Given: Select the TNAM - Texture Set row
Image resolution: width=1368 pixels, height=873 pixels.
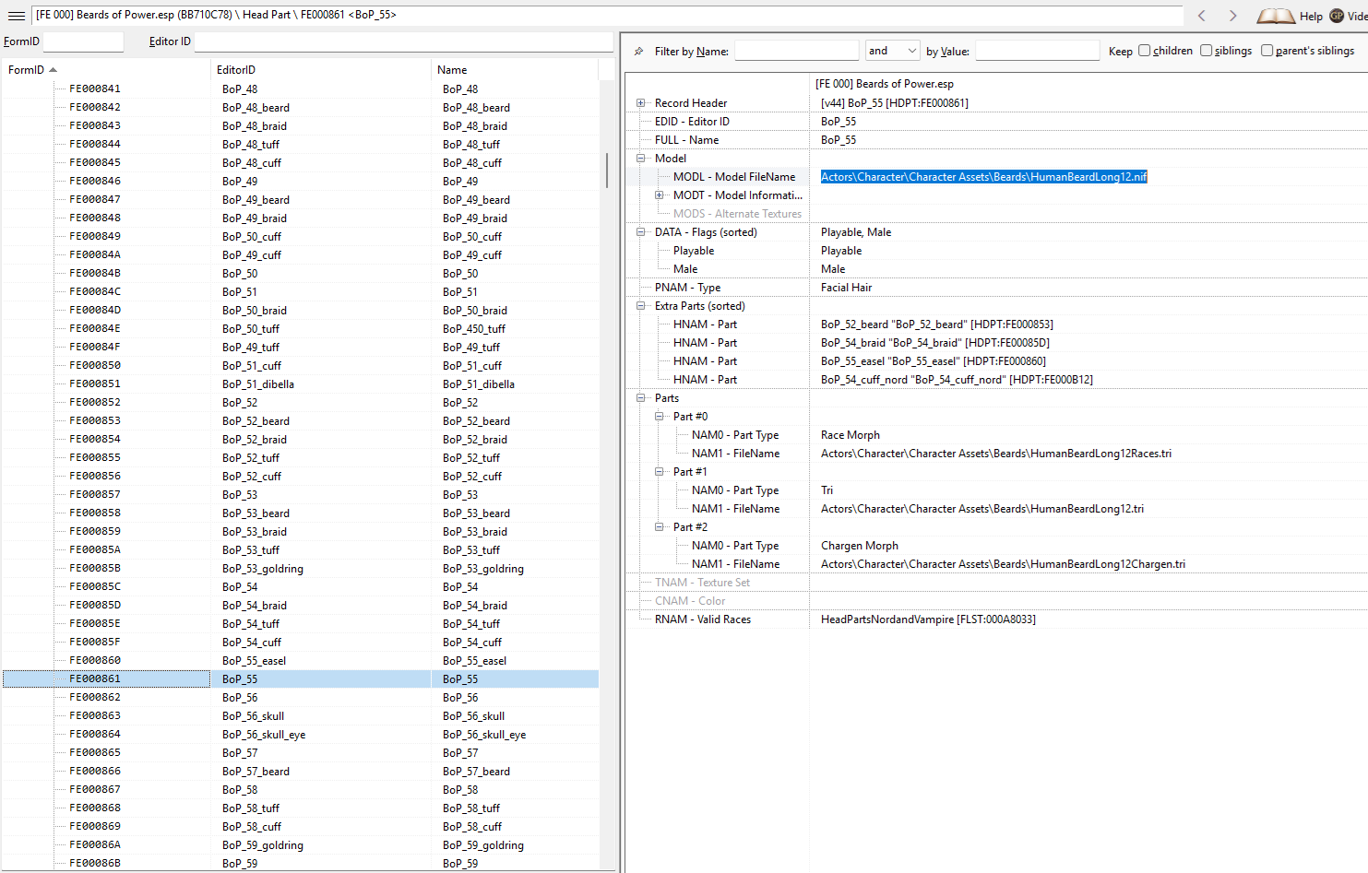Looking at the screenshot, I should (x=996, y=583).
